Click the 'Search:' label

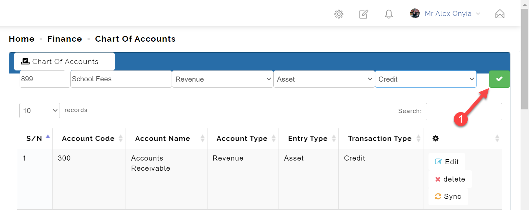(x=410, y=111)
